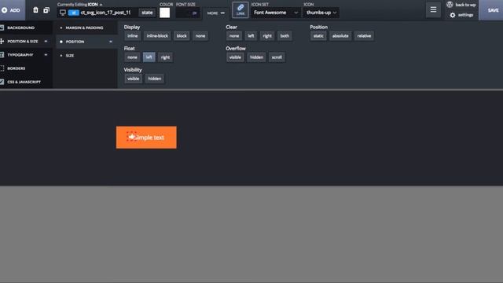503x283 pixels.
Task: Set Overflow to visible
Action: (x=235, y=57)
